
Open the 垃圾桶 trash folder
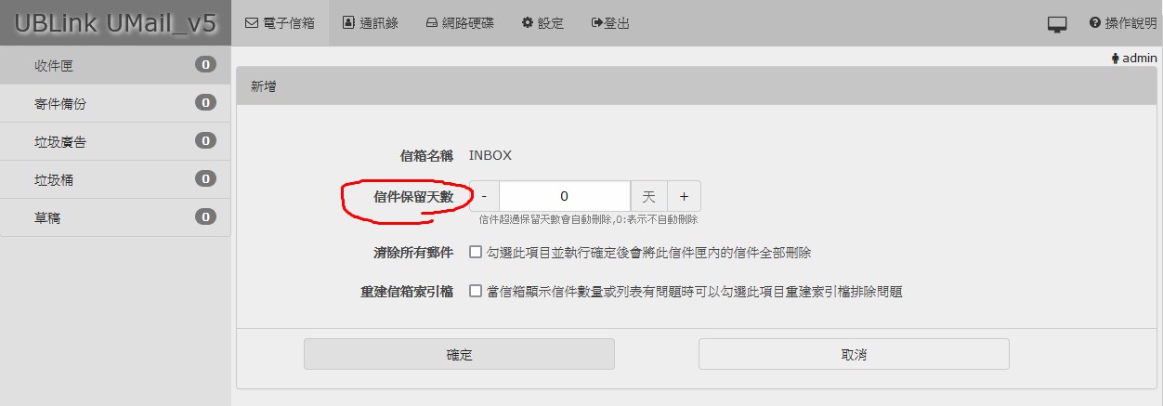click(54, 180)
